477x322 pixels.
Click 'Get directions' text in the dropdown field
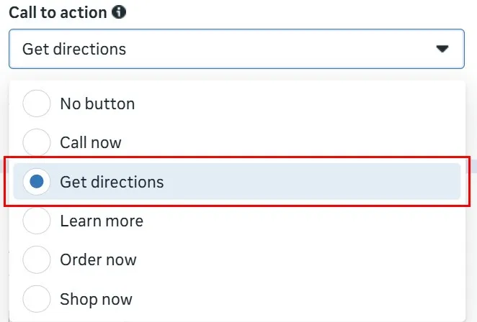(74, 49)
